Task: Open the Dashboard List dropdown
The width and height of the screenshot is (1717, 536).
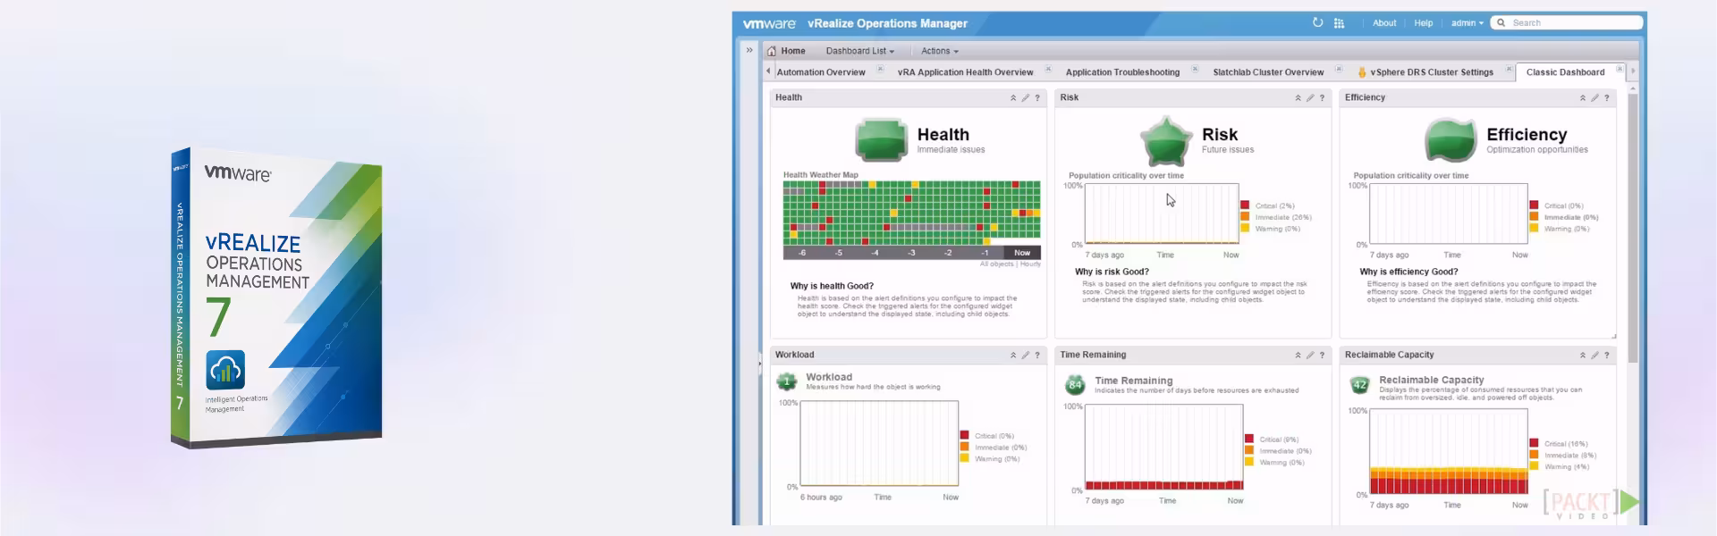Action: coord(859,51)
